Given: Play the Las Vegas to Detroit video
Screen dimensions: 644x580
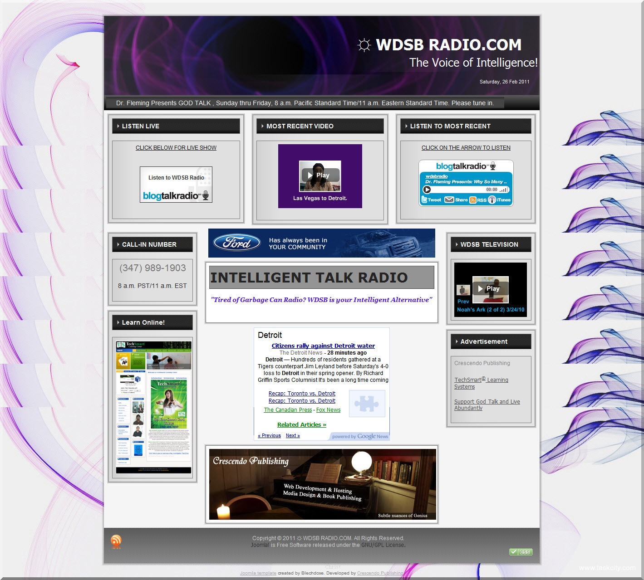Looking at the screenshot, I should click(320, 175).
